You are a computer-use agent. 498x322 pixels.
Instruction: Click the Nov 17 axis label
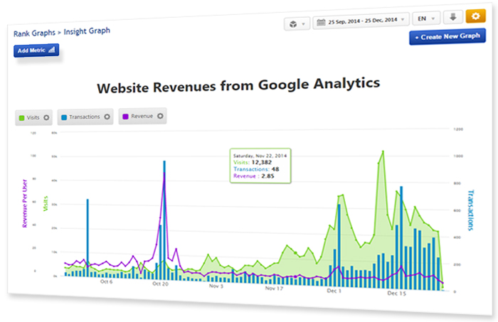(x=274, y=288)
